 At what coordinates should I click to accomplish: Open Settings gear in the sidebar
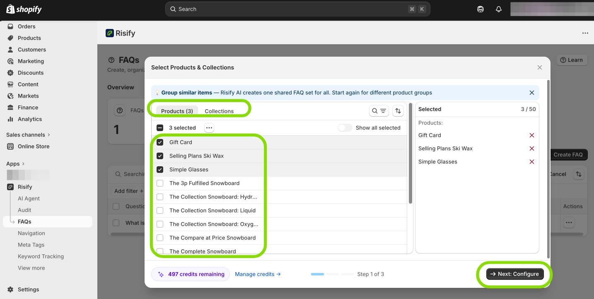click(11, 289)
